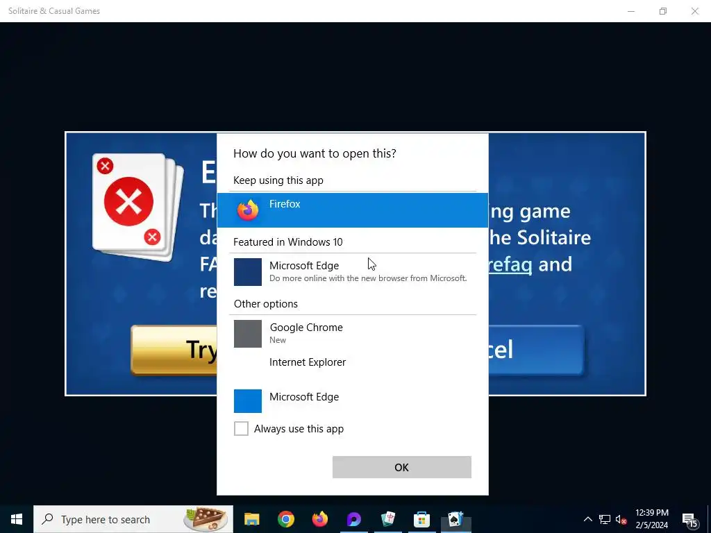Screen dimensions: 711x533
Task: Minimize the Solitaire & Casual Games window
Action: coord(630,11)
